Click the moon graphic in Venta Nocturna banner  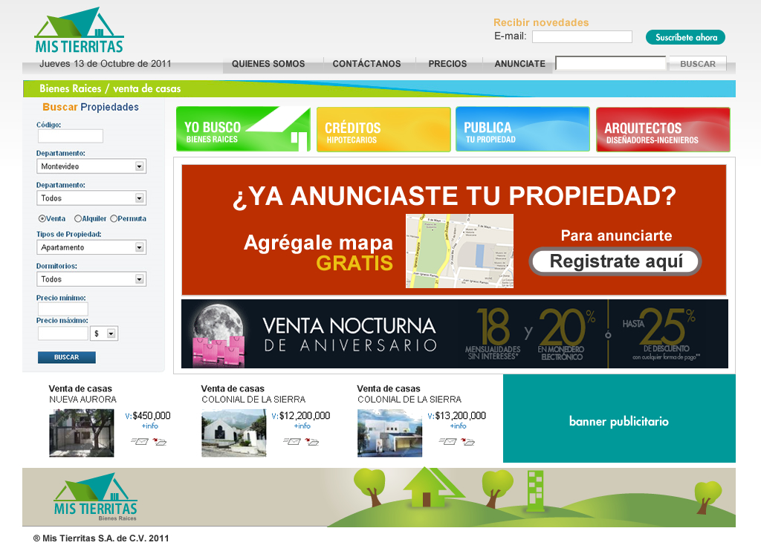click(218, 327)
